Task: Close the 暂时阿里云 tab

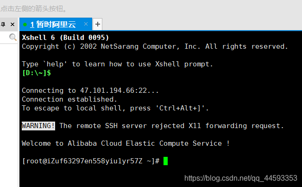Action: pyautogui.click(x=86, y=24)
